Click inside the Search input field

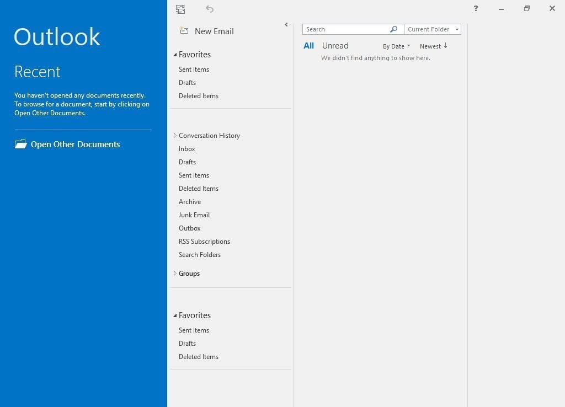(x=346, y=29)
